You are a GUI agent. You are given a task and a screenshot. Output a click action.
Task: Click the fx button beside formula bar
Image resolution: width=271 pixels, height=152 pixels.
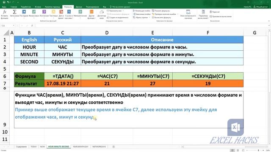click(x=32, y=25)
